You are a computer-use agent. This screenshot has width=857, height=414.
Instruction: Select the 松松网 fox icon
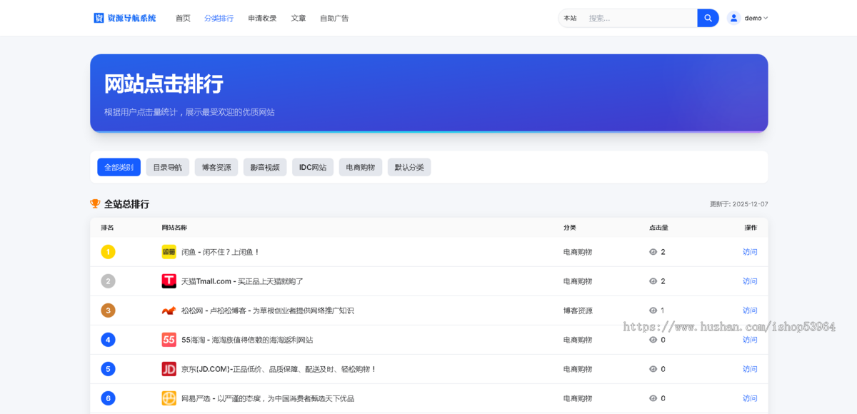click(x=169, y=310)
